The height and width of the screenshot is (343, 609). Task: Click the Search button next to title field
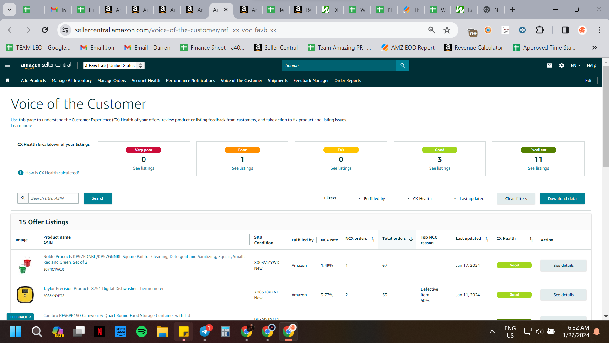(98, 198)
